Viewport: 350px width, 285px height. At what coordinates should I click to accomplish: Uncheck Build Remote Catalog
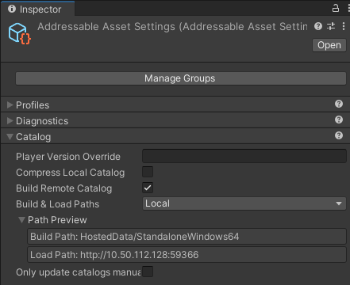pos(148,188)
